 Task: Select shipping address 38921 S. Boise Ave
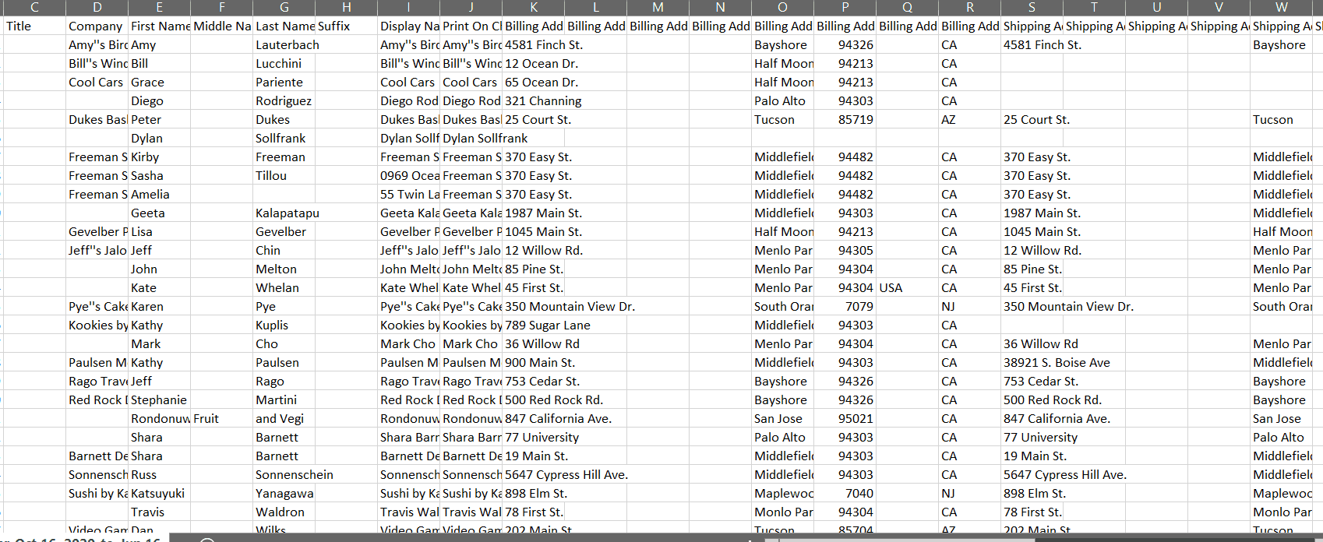point(1032,362)
